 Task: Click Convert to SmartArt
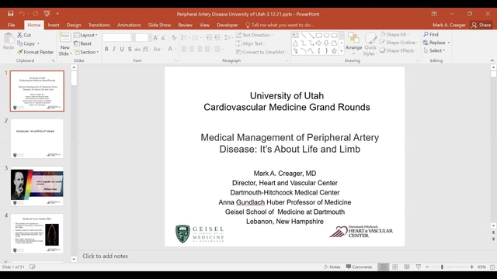pyautogui.click(x=261, y=52)
